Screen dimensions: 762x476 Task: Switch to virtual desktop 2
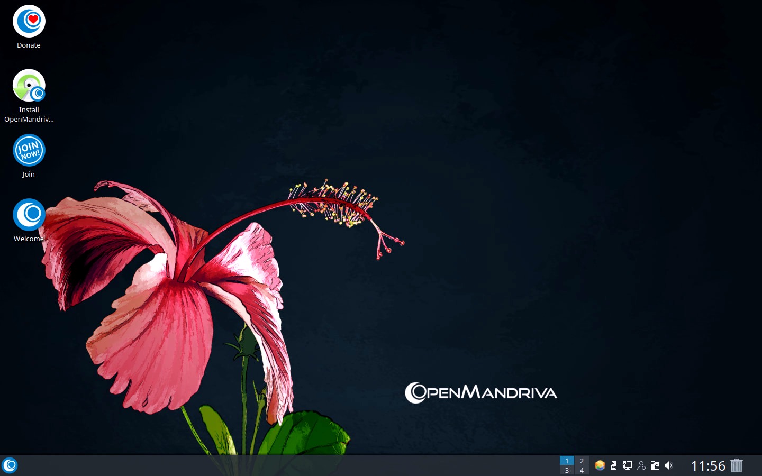(x=582, y=461)
